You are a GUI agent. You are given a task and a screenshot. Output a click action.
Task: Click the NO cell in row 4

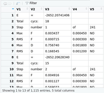96,33
